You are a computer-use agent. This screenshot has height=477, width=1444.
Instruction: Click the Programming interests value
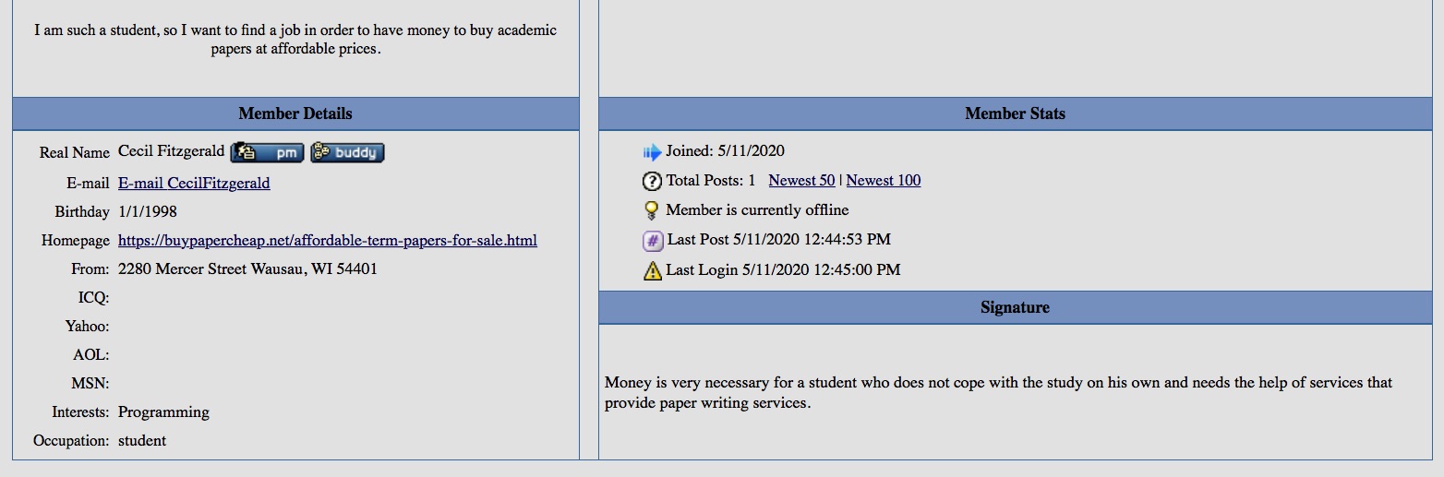tap(163, 412)
